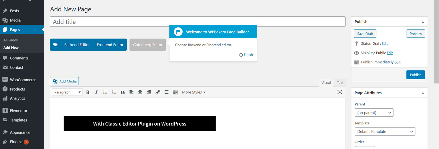The image size is (439, 149).
Task: Enter distraction-free fullscreen mode
Action: coord(340,92)
